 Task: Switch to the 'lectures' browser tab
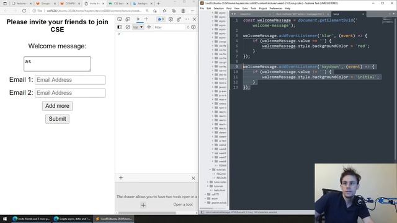tap(22, 4)
